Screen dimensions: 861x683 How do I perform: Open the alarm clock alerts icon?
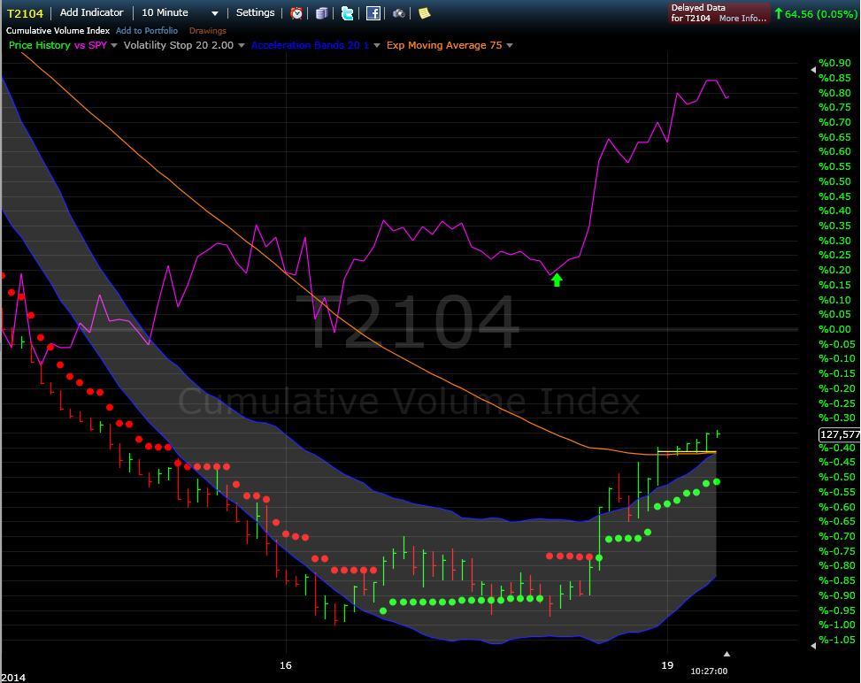296,13
